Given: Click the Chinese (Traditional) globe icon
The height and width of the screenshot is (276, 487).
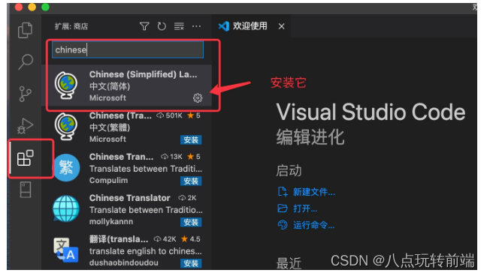Looking at the screenshot, I should (x=66, y=127).
